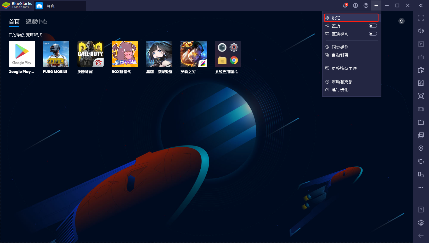
Task: Collapse the right sidebar with double-arrow icon
Action: (421, 5)
